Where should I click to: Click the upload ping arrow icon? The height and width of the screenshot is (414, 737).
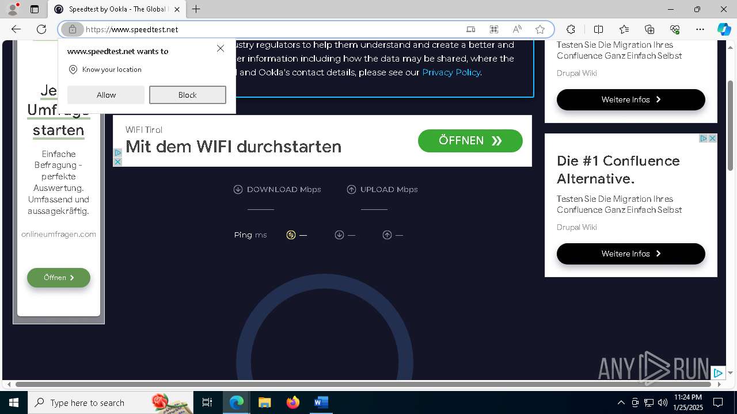[x=387, y=235]
